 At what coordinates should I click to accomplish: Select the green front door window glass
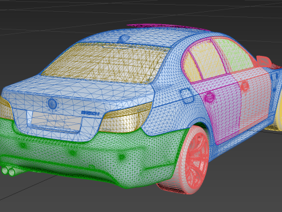[x=234, y=54]
